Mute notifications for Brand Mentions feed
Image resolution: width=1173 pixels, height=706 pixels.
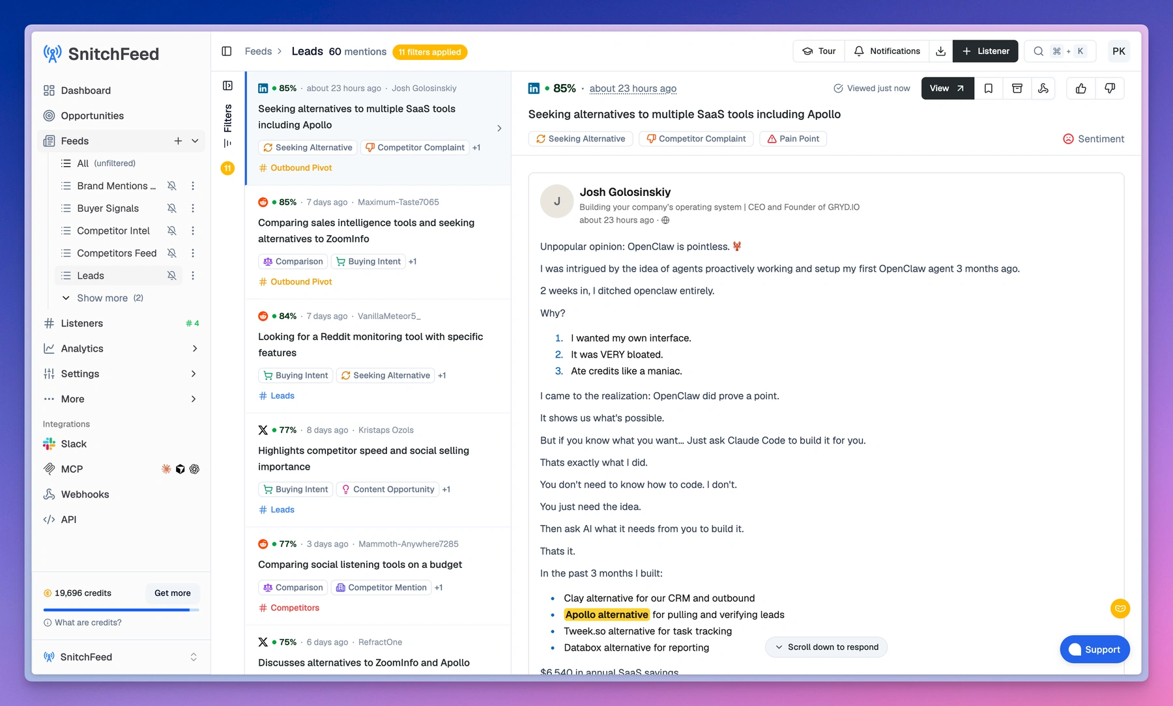[x=172, y=186]
